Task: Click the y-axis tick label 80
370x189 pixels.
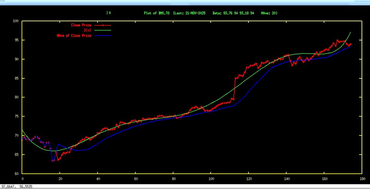Action: tap(17, 97)
